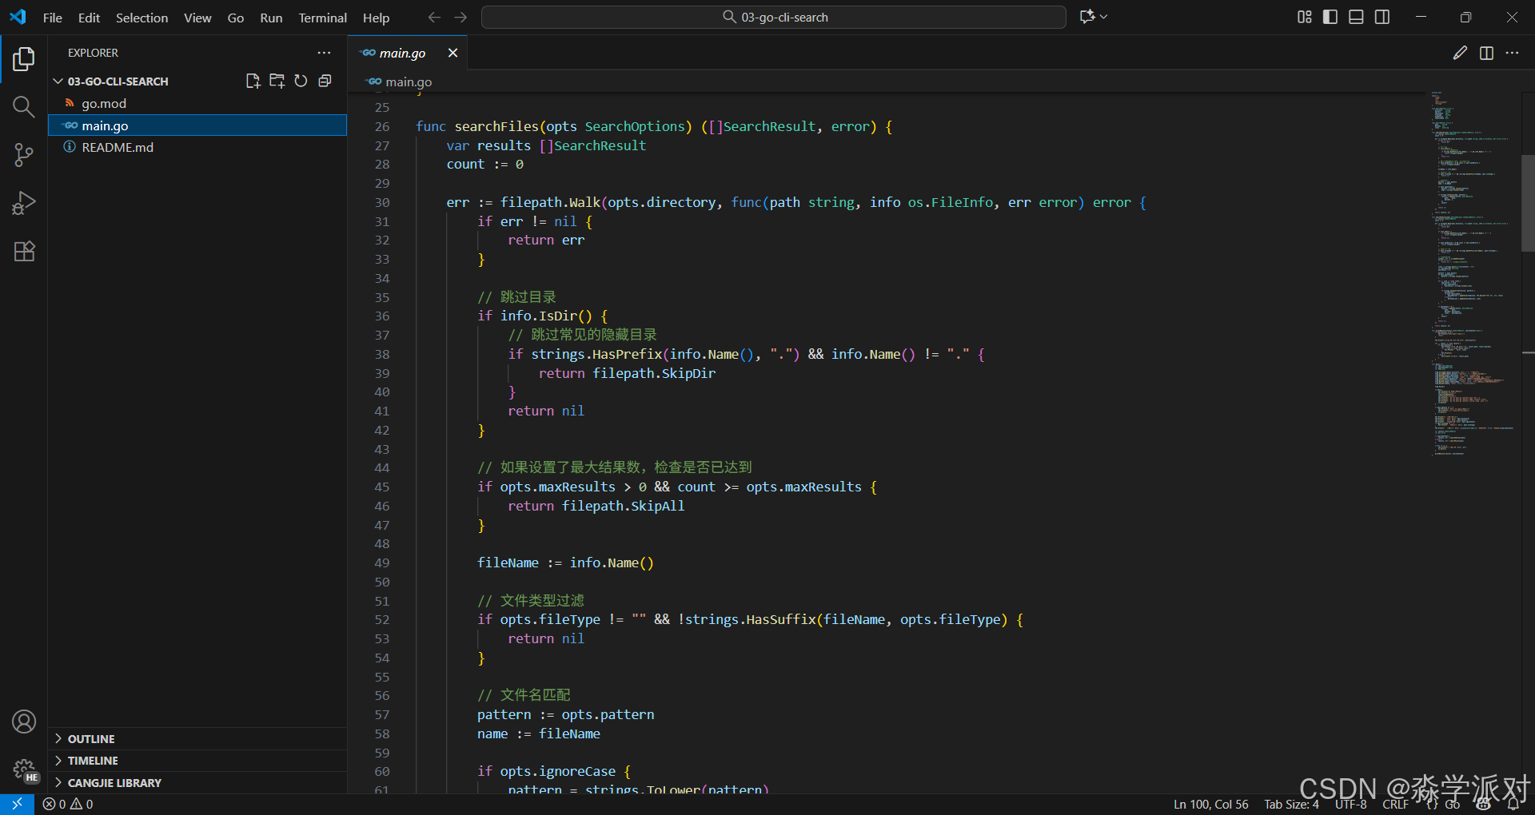Expand the CANGJIE LIBRARY section
The image size is (1535, 815).
point(197,783)
